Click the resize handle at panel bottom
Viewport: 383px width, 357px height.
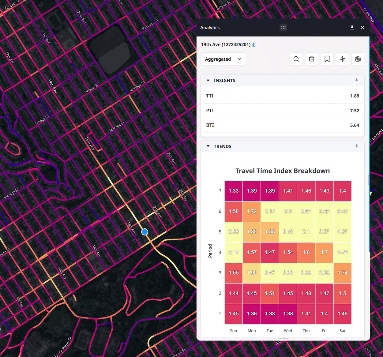click(283, 339)
